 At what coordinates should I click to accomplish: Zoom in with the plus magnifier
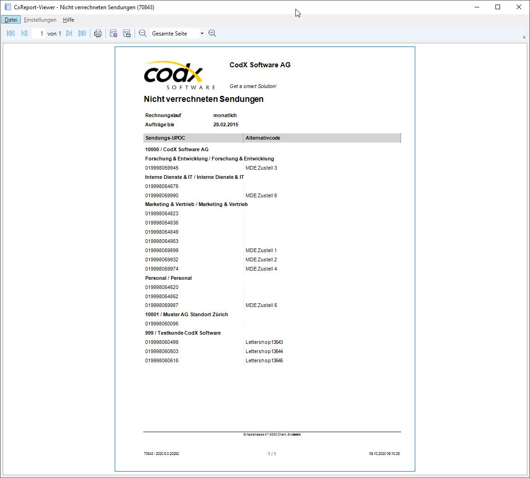pyautogui.click(x=212, y=33)
